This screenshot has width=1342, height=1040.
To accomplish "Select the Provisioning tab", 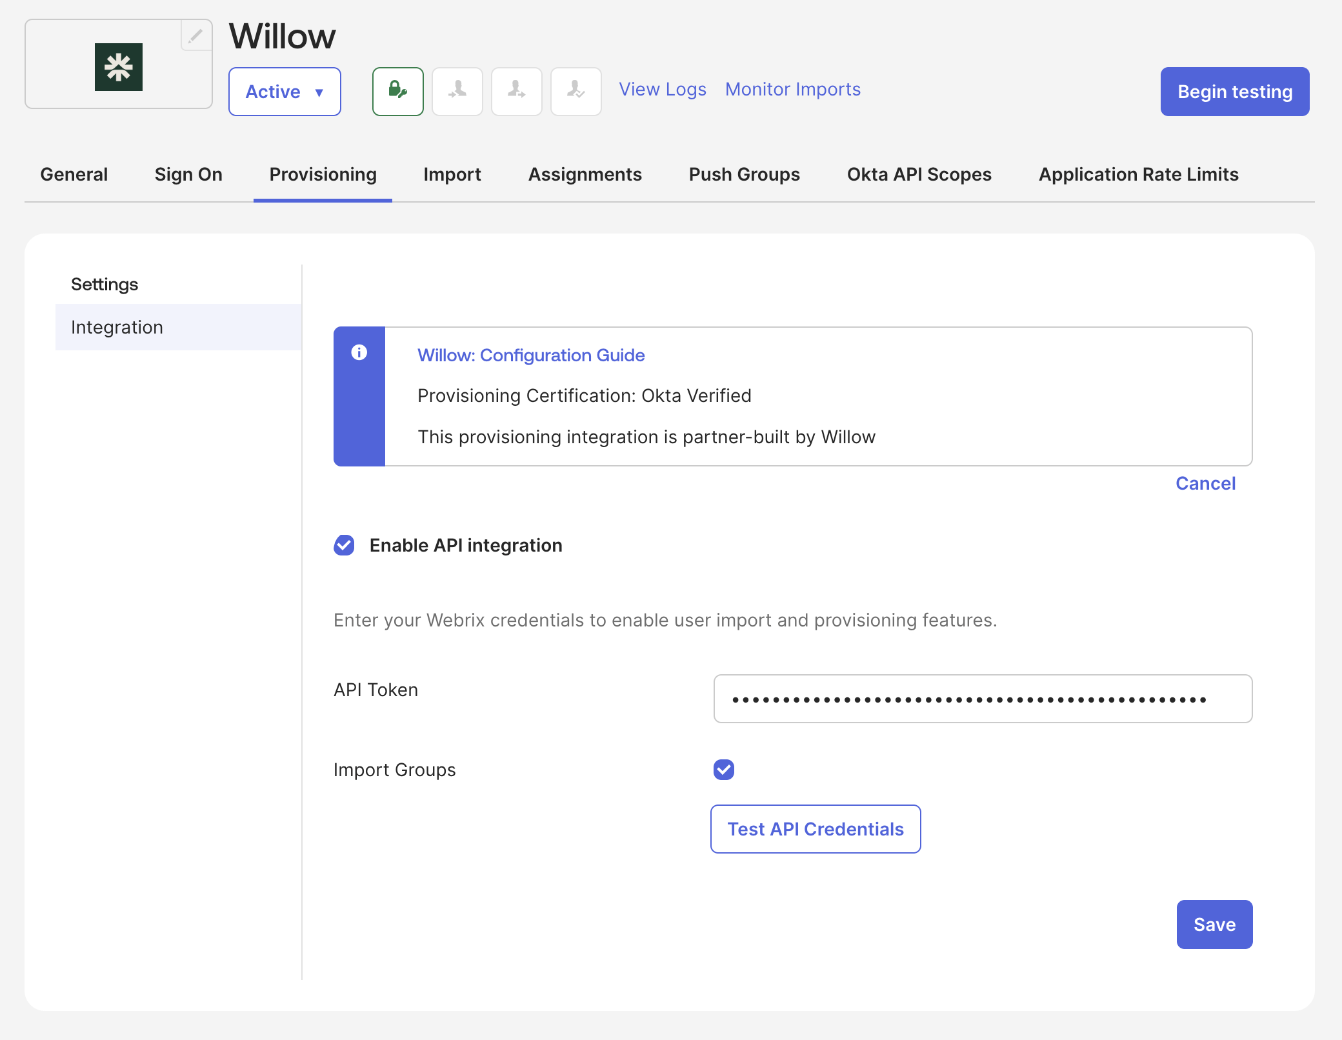I will click(x=323, y=174).
